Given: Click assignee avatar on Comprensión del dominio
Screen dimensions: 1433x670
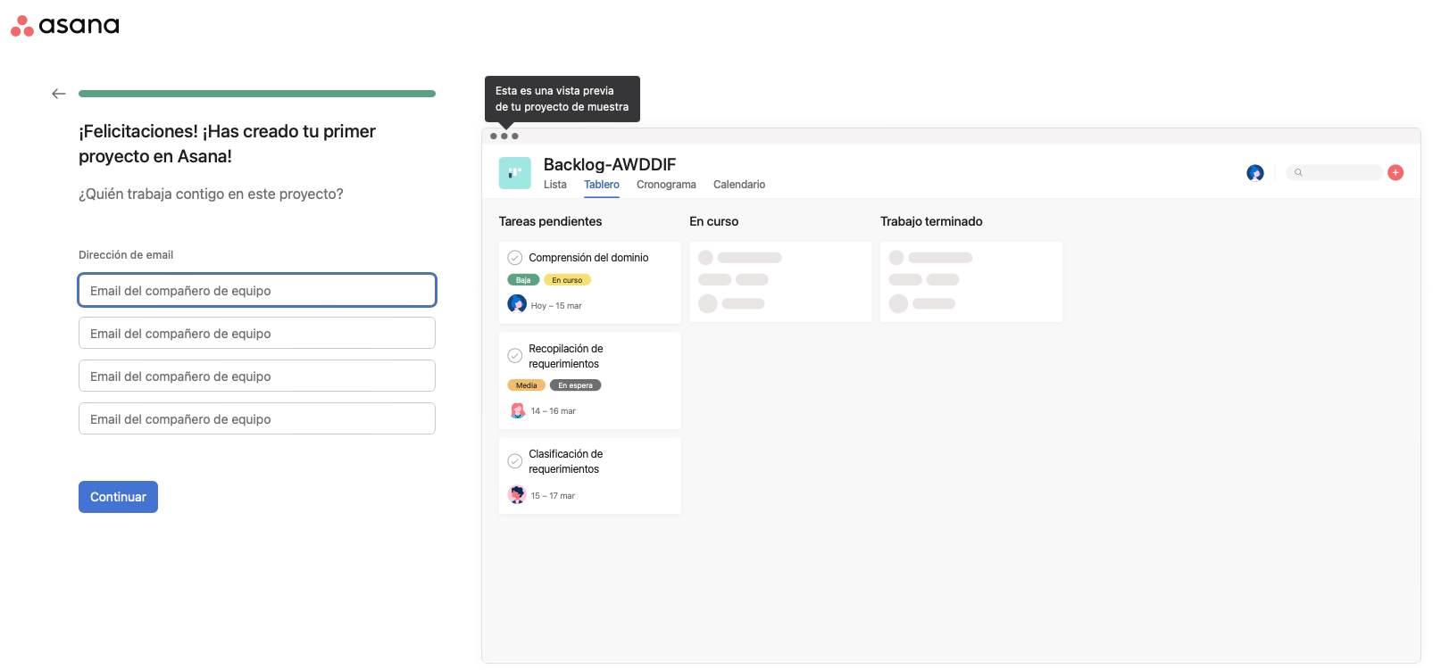Looking at the screenshot, I should pyautogui.click(x=517, y=304).
